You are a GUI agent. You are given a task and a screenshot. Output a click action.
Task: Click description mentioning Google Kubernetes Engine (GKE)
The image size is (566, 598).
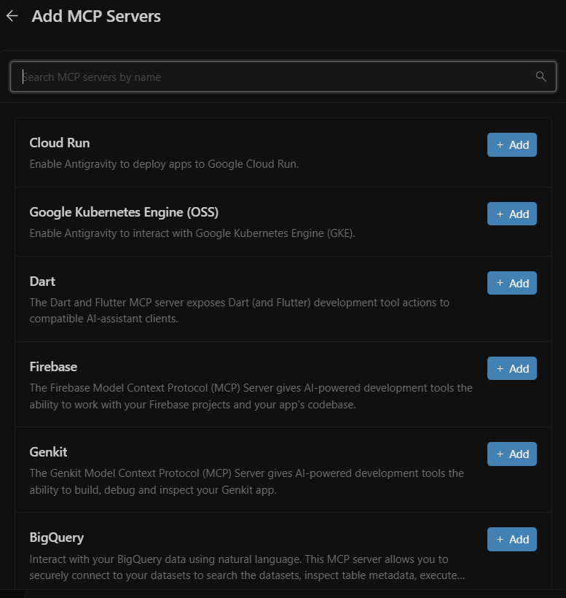(x=192, y=233)
